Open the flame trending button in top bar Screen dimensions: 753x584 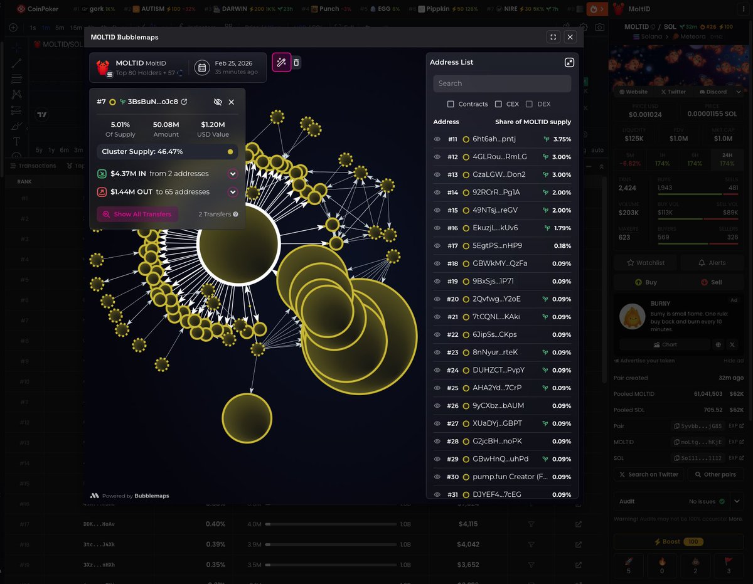tap(596, 9)
